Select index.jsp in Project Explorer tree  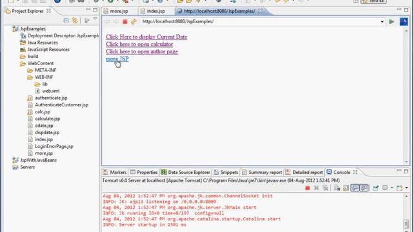tap(44, 139)
